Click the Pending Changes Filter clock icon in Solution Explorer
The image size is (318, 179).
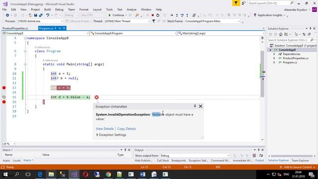(296, 34)
